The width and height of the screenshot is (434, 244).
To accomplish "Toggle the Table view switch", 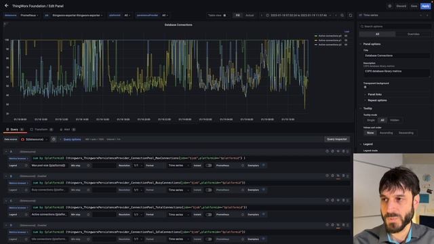I will point(224,15).
